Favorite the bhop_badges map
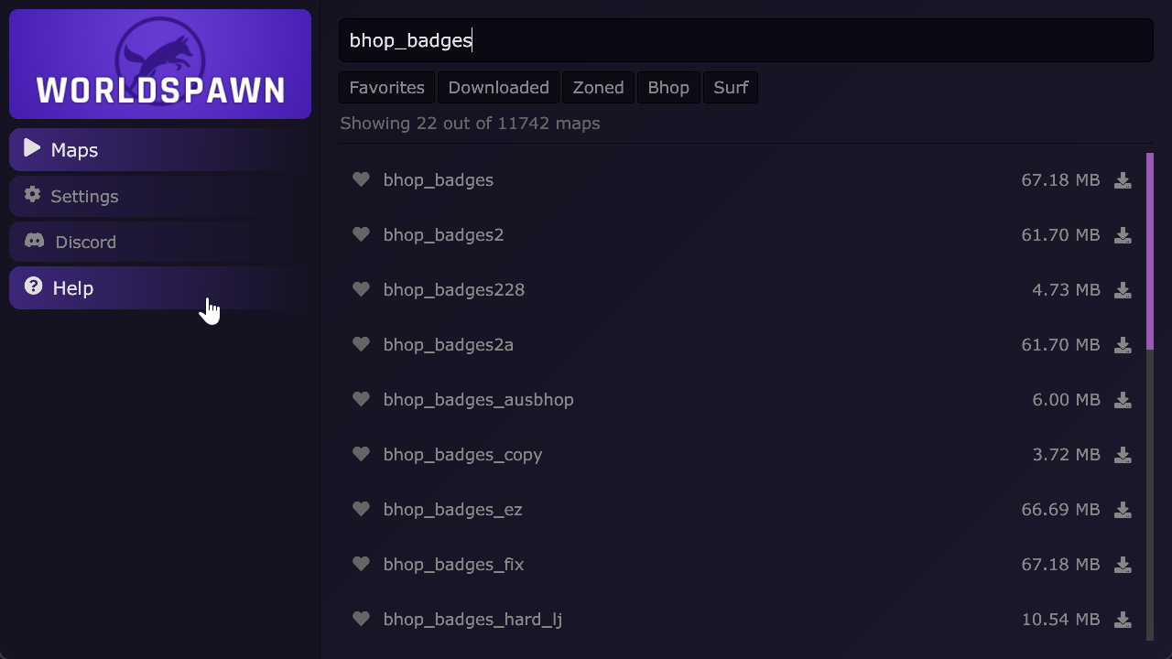 pyautogui.click(x=361, y=179)
